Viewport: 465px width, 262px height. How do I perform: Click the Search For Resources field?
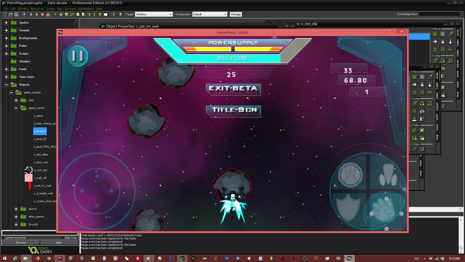coord(28,233)
